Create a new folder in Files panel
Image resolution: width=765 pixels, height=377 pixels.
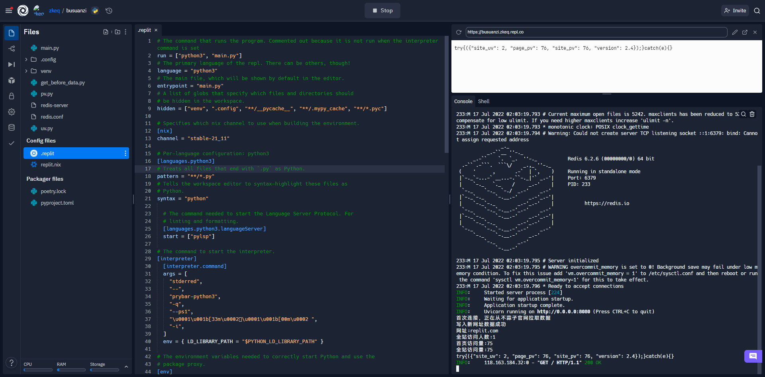pos(117,32)
